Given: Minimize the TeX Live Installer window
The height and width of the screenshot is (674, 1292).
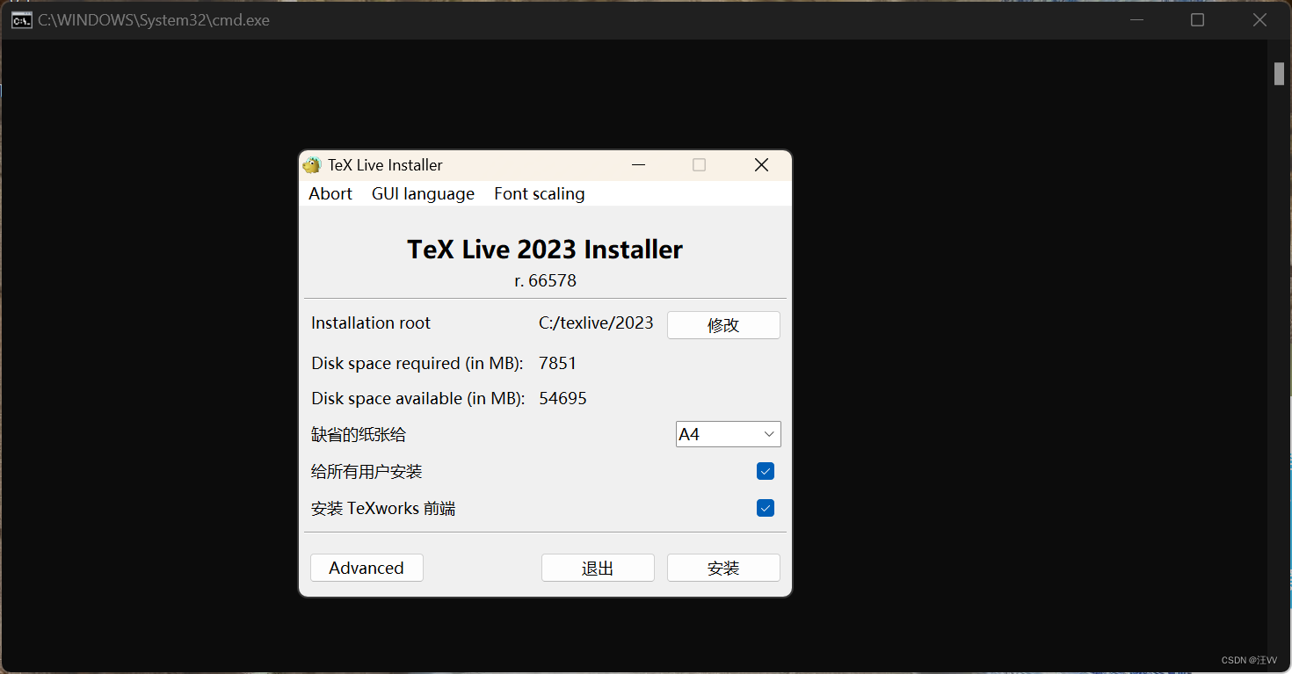Looking at the screenshot, I should [x=638, y=164].
